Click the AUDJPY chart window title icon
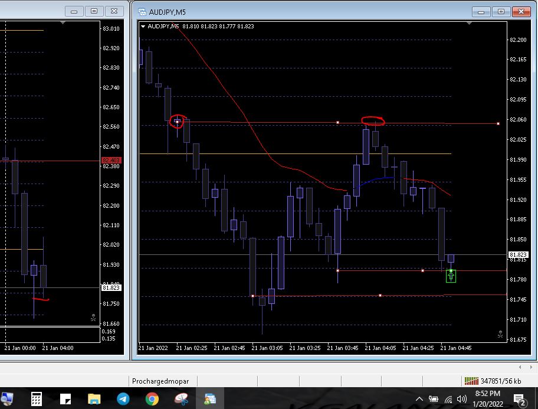 tap(142, 11)
